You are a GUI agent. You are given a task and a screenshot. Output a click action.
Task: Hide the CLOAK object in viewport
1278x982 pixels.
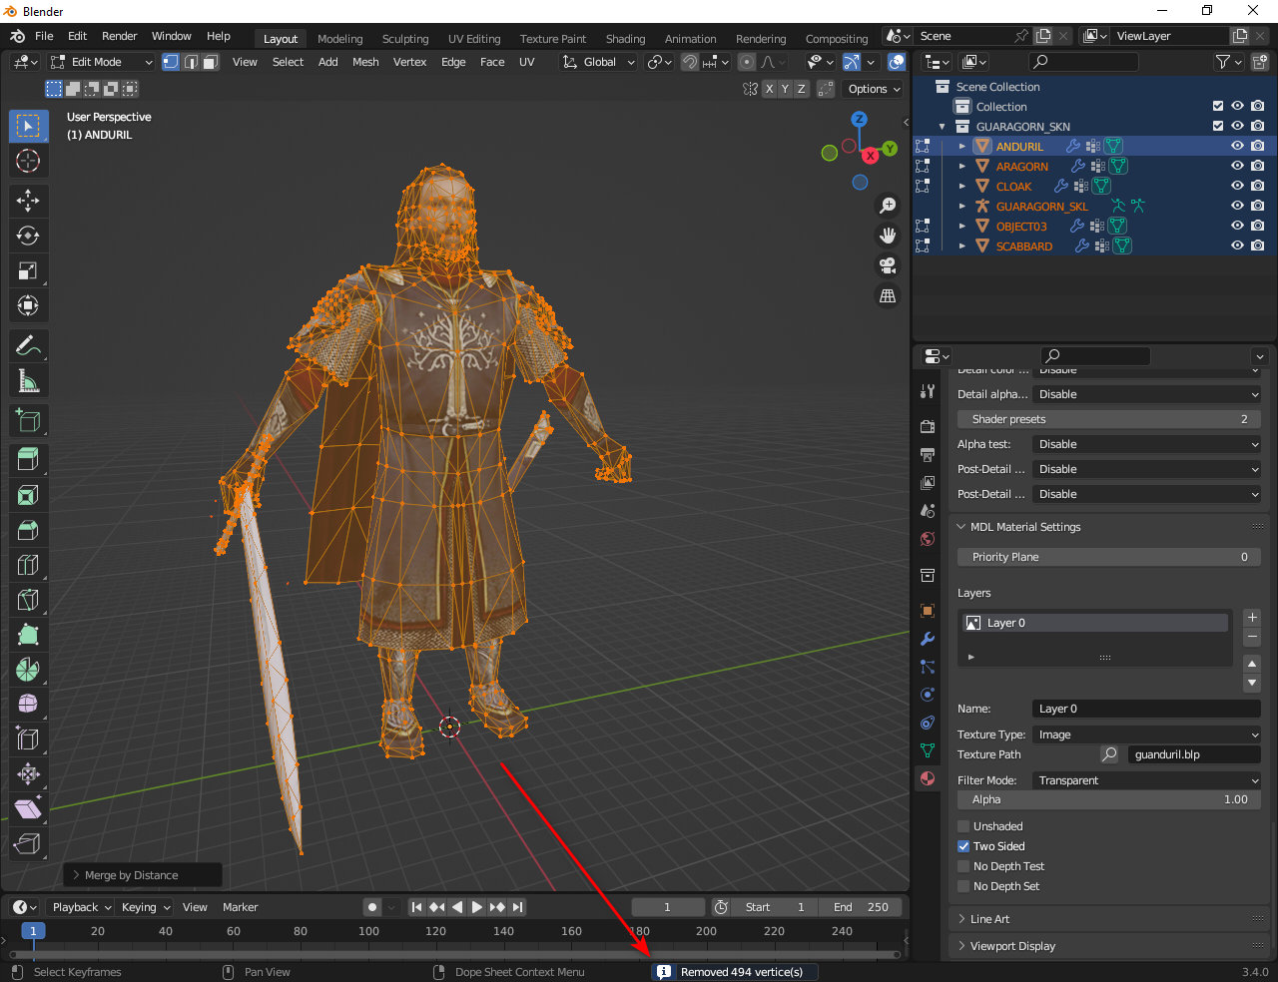pyautogui.click(x=1237, y=187)
